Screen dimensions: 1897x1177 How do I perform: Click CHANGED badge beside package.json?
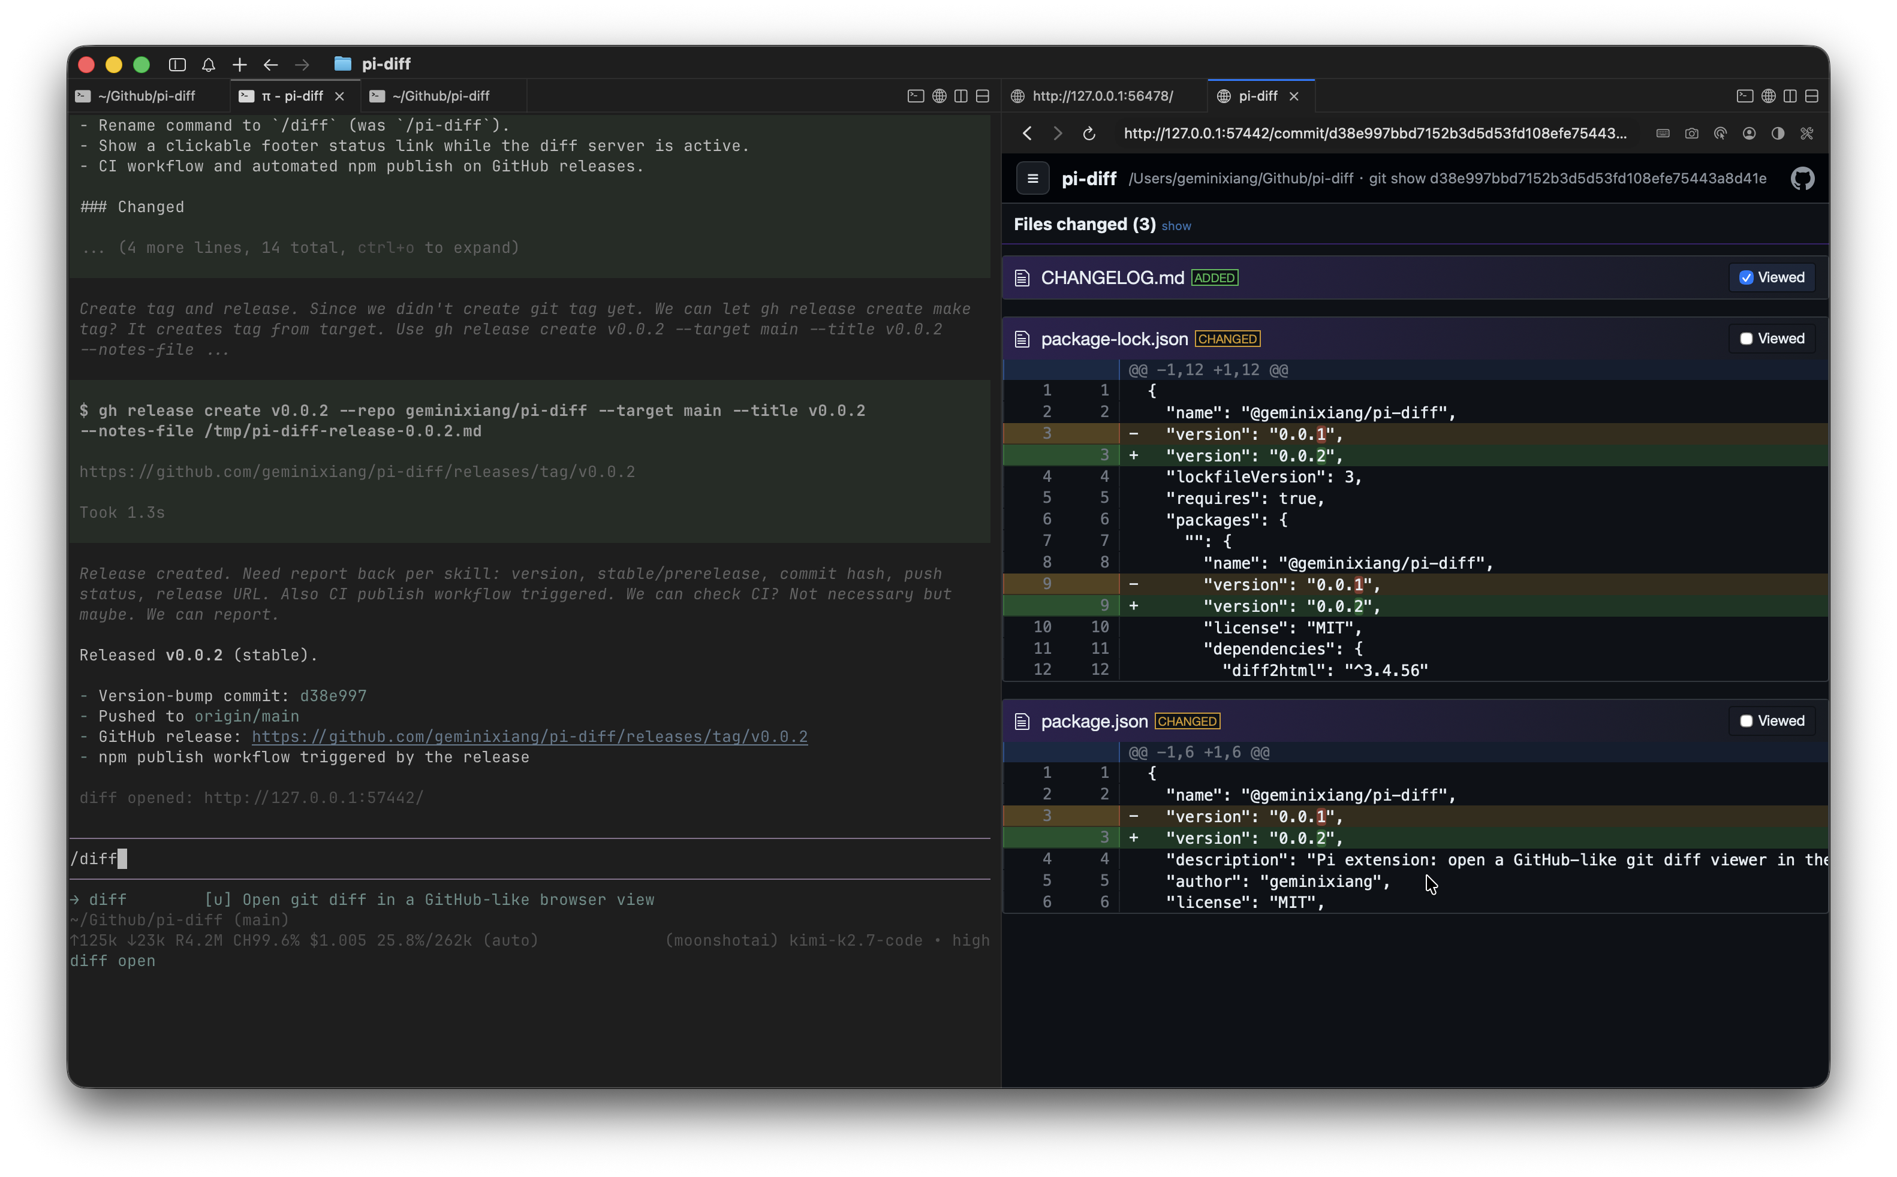click(1187, 722)
